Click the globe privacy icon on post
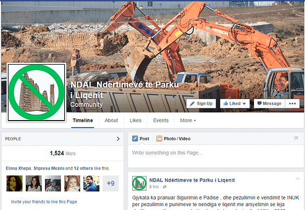Image resolution: width=305 pixels, height=210 pixels. (165, 187)
